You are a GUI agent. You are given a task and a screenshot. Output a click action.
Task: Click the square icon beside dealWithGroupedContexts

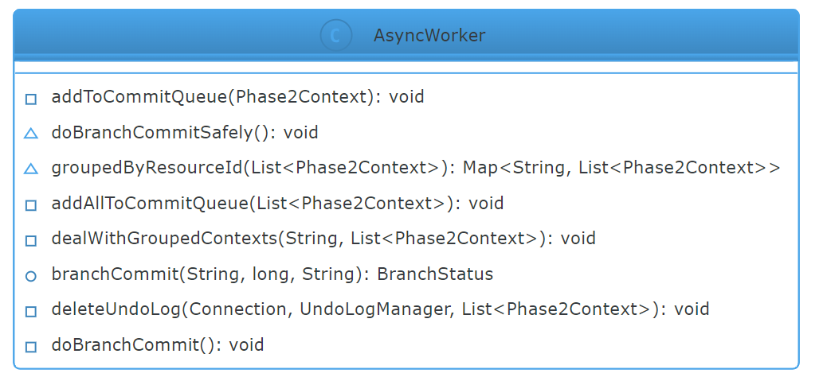coord(31,241)
